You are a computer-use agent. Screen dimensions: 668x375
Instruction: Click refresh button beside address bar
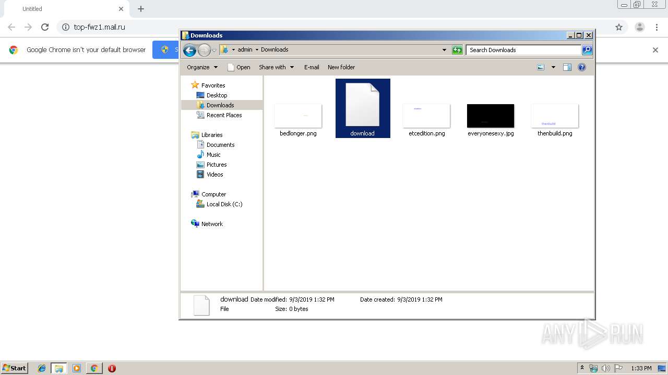tap(457, 50)
